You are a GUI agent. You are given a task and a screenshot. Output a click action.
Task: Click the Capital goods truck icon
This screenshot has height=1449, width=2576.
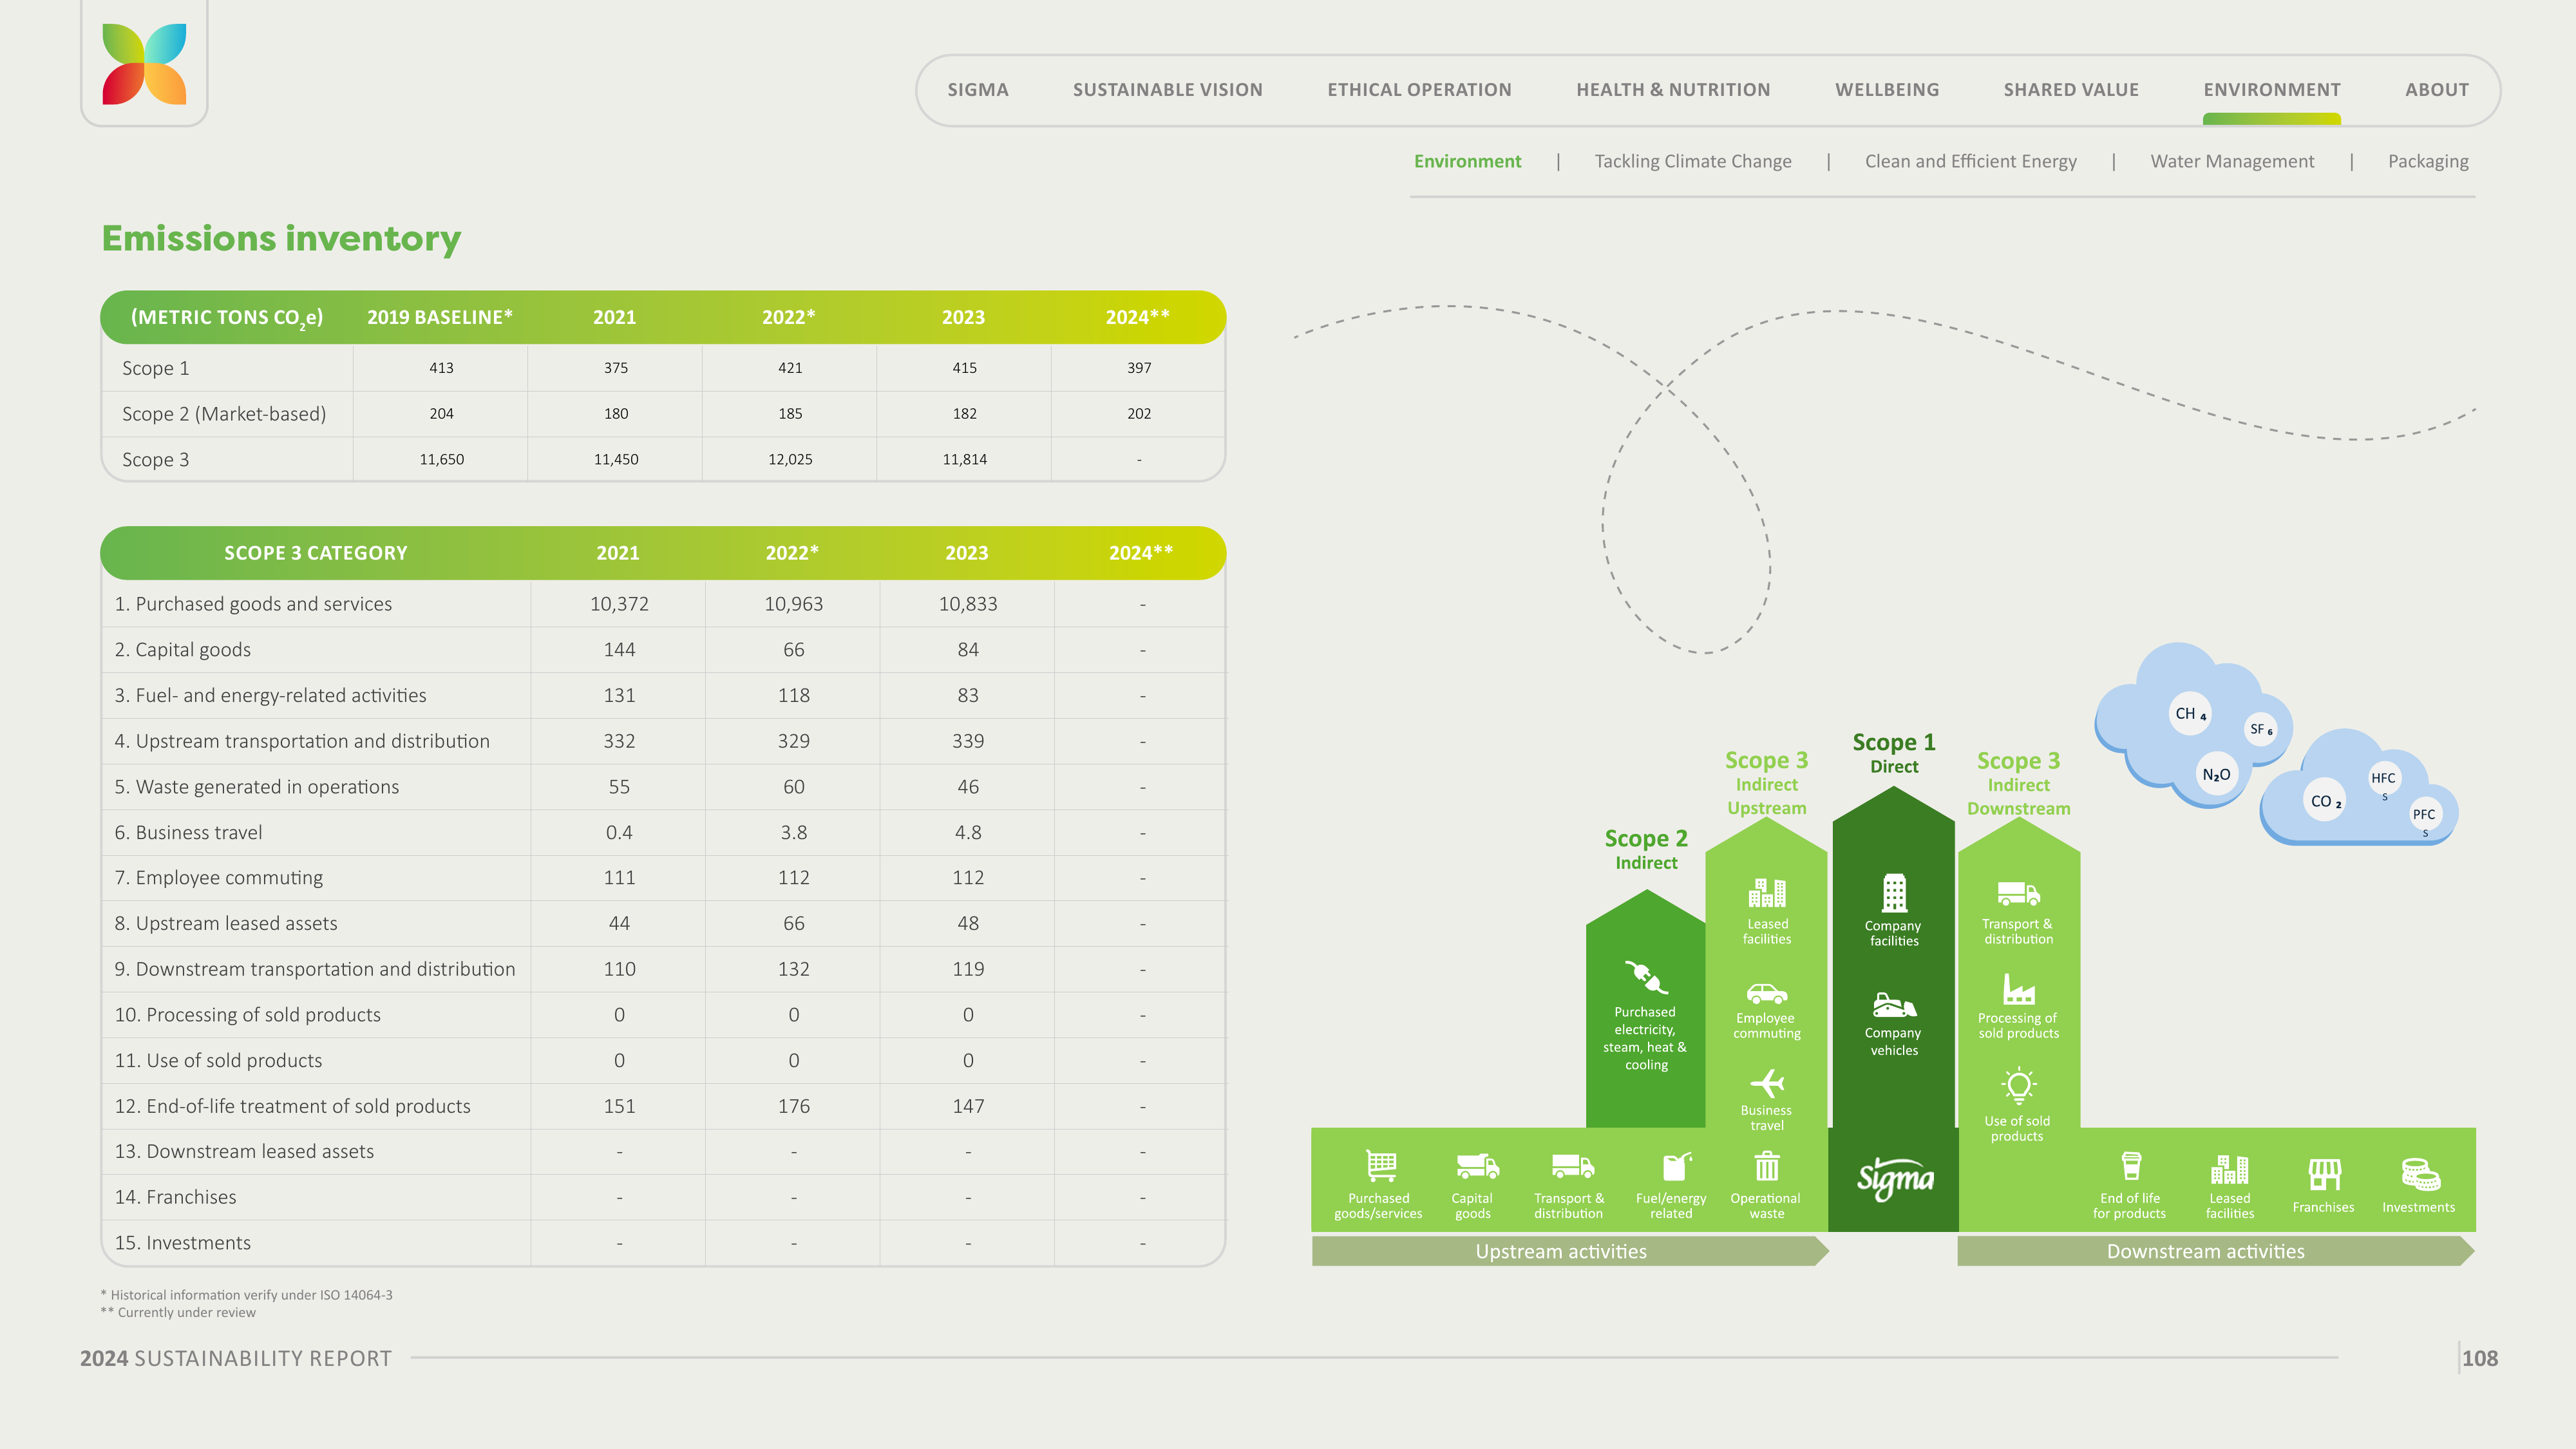[1477, 1166]
